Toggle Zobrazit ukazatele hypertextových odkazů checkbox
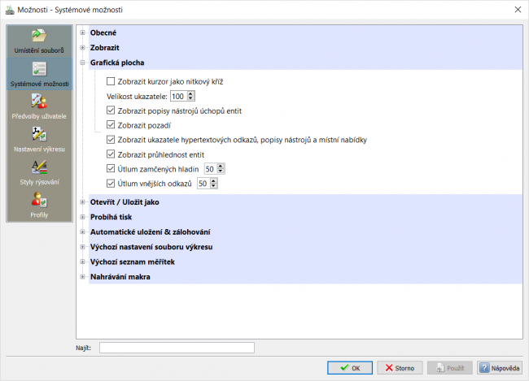Image resolution: width=529 pixels, height=381 pixels. pos(111,140)
